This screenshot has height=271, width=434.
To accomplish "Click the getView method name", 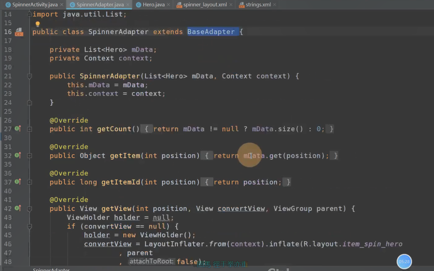I will pos(117,209).
